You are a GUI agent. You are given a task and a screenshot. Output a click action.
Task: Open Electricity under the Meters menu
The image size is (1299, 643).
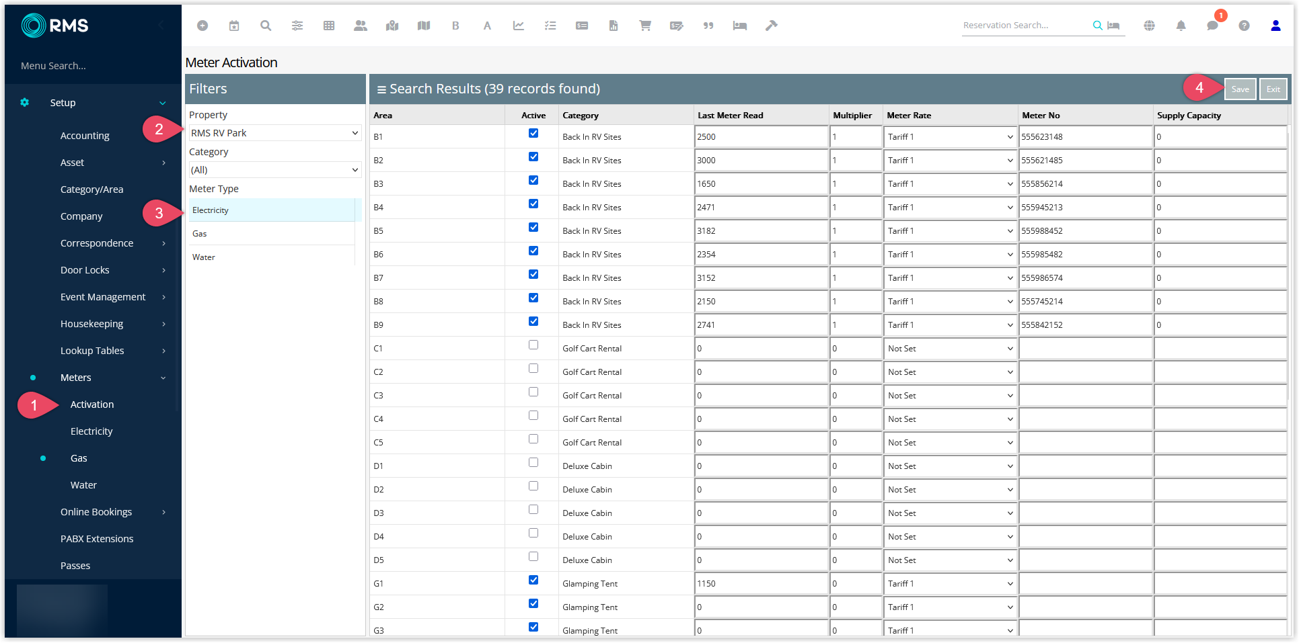pos(91,431)
